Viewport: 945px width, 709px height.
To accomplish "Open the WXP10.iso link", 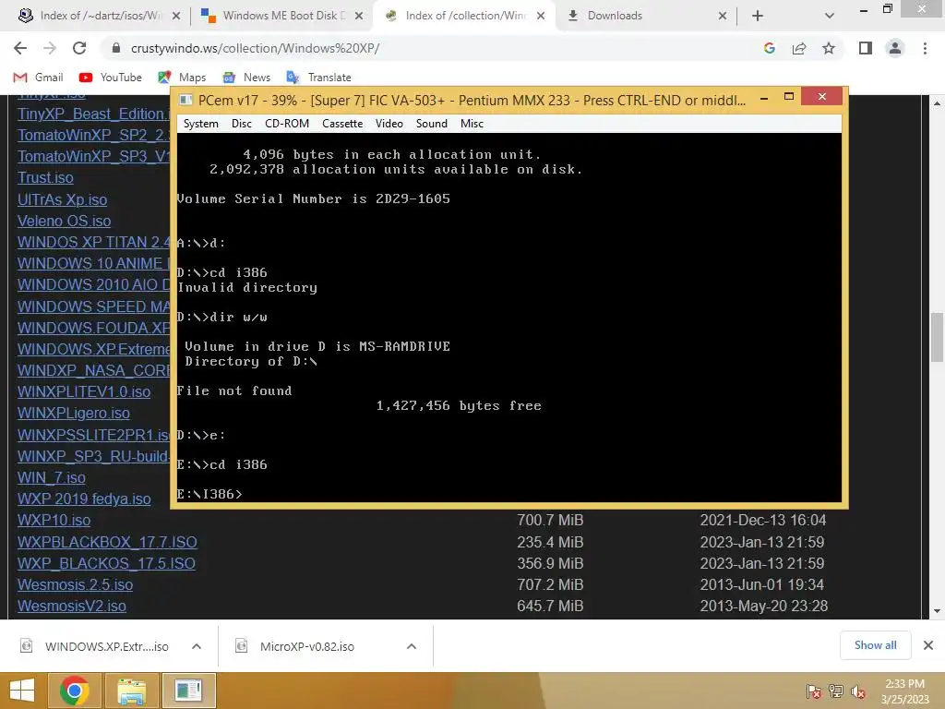I will (x=54, y=521).
